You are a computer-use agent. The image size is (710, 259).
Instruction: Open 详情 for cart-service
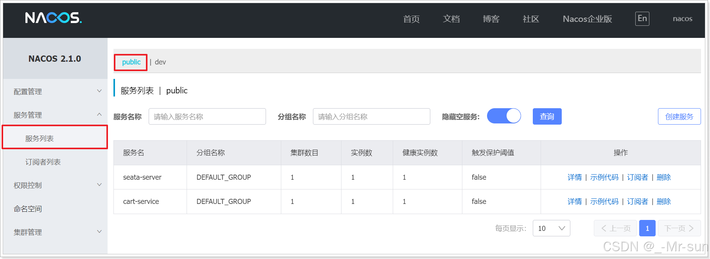(x=575, y=202)
